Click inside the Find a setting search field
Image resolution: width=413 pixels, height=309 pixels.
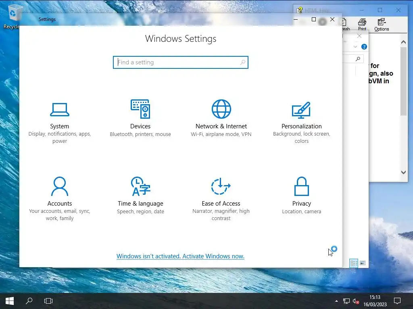click(x=180, y=62)
